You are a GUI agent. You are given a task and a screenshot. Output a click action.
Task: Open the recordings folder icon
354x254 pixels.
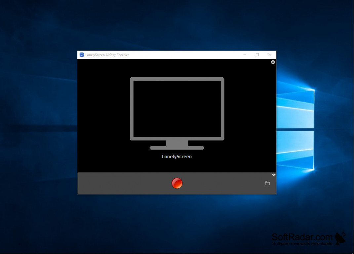(x=267, y=183)
